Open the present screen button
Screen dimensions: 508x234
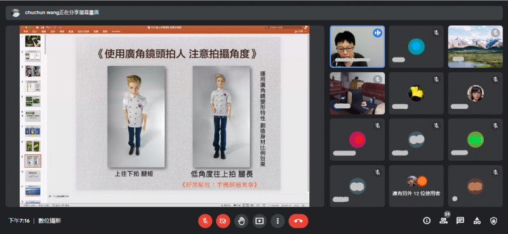tap(260, 221)
